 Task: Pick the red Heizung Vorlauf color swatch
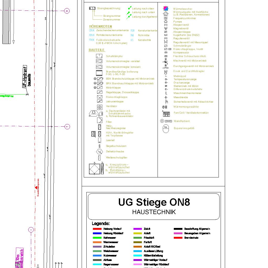click(97, 229)
